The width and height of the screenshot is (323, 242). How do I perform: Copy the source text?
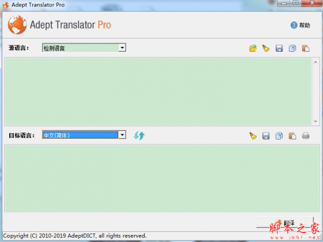click(x=292, y=49)
